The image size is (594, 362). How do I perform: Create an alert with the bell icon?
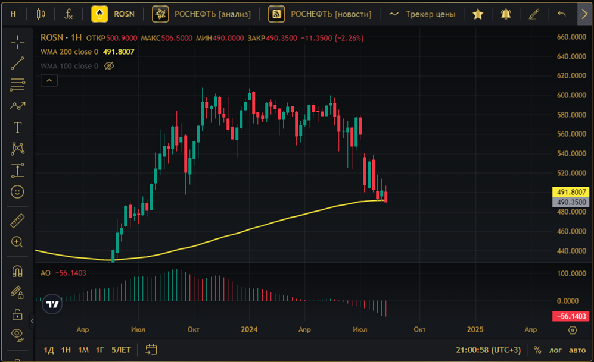(x=506, y=14)
